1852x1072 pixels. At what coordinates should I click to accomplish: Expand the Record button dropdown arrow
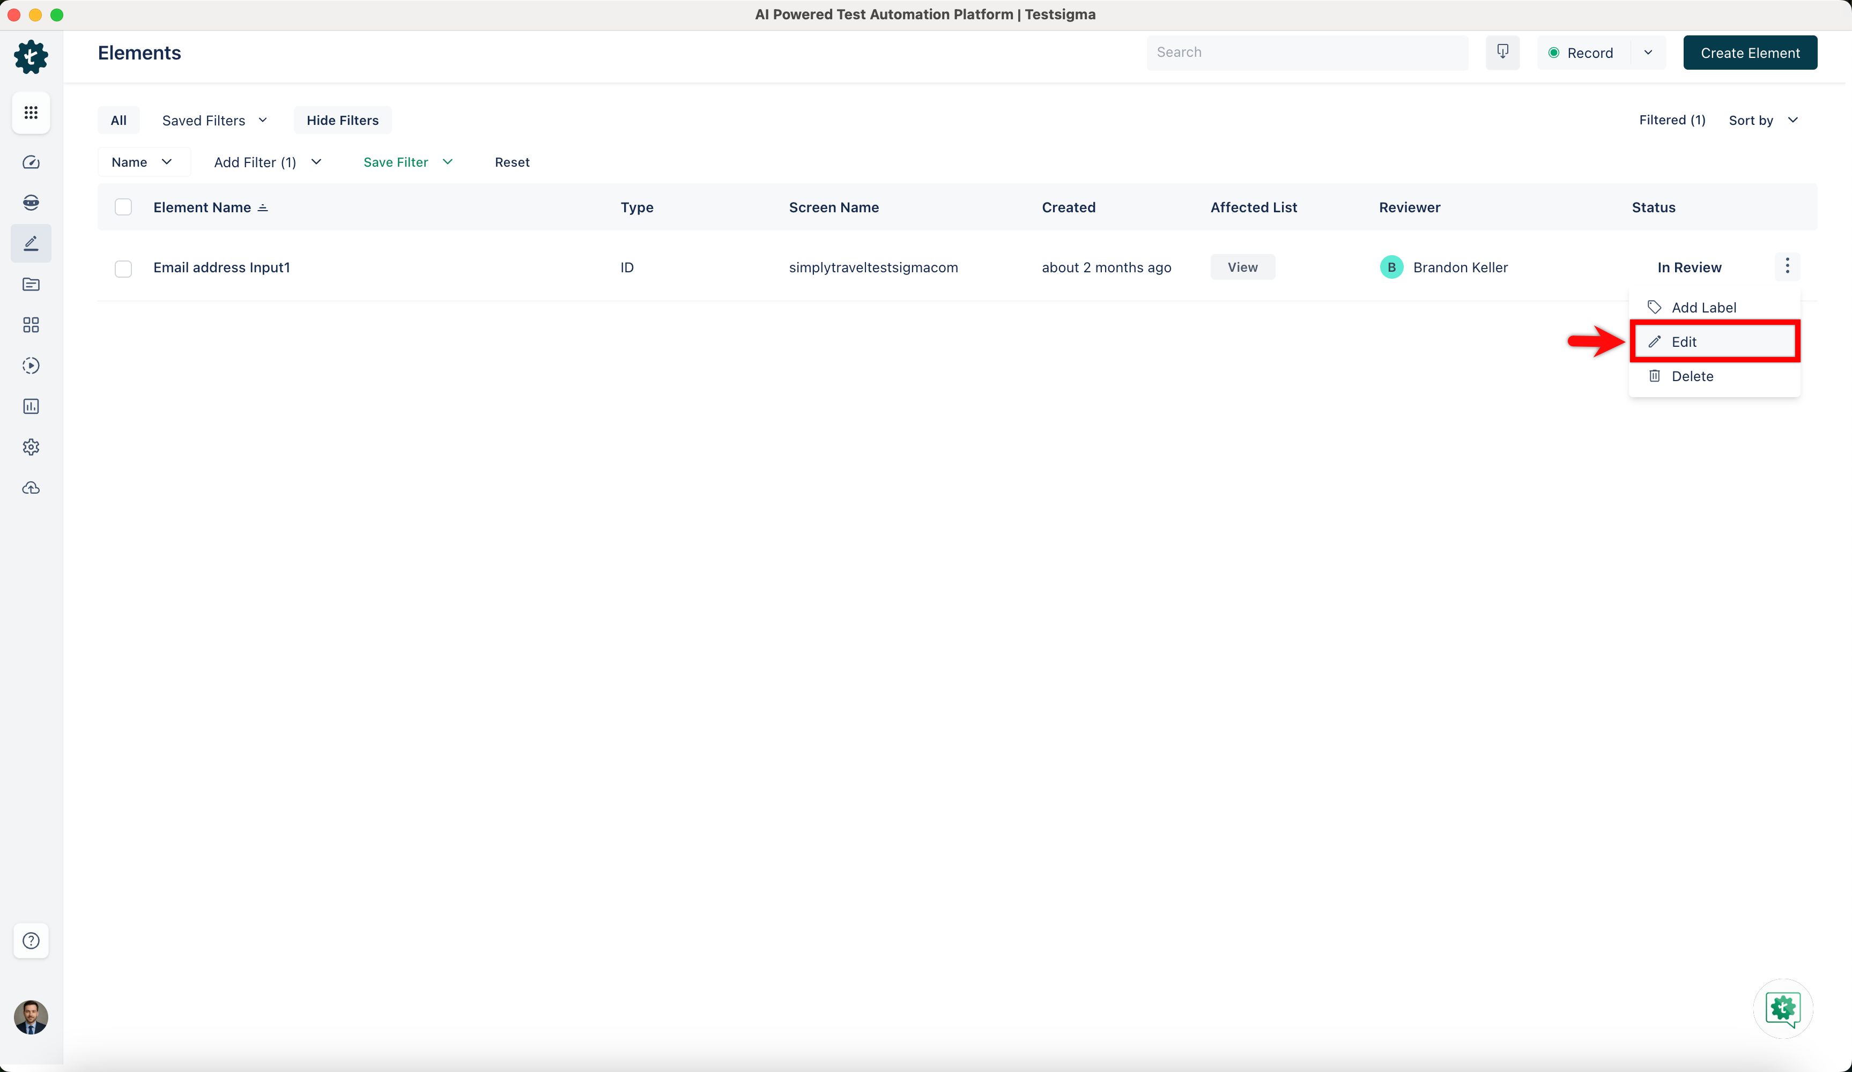click(x=1648, y=53)
